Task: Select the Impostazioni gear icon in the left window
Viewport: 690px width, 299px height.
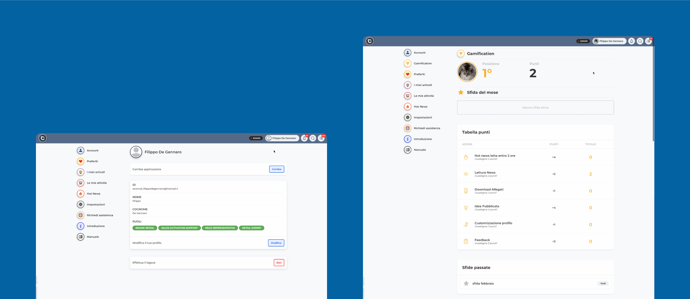Action: click(80, 204)
